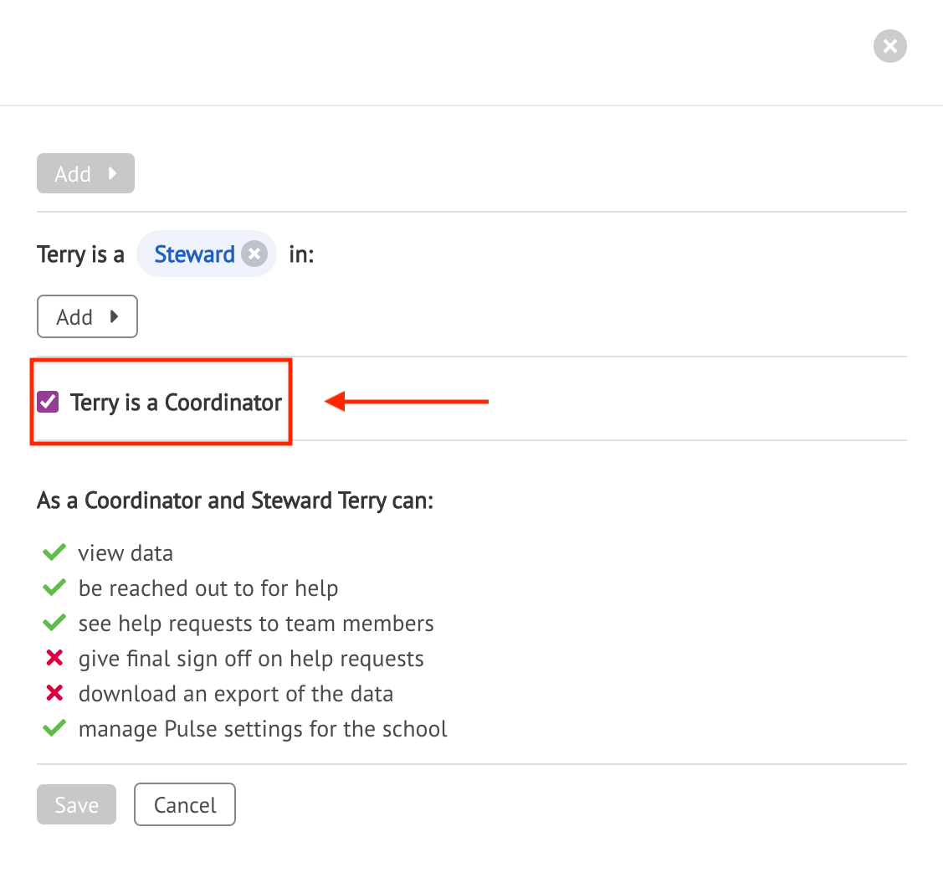Dismiss the dialog with the top-right close icon
Screen dimensions: 943x878
[889, 46]
